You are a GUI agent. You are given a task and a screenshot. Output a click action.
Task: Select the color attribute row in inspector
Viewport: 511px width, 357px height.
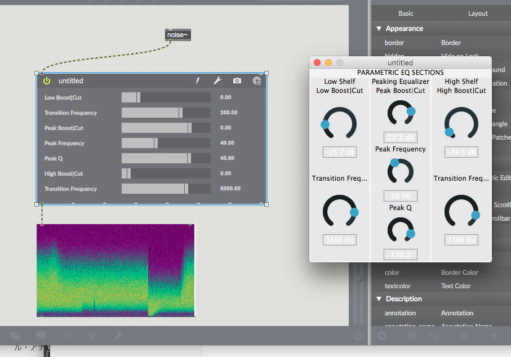click(x=441, y=273)
